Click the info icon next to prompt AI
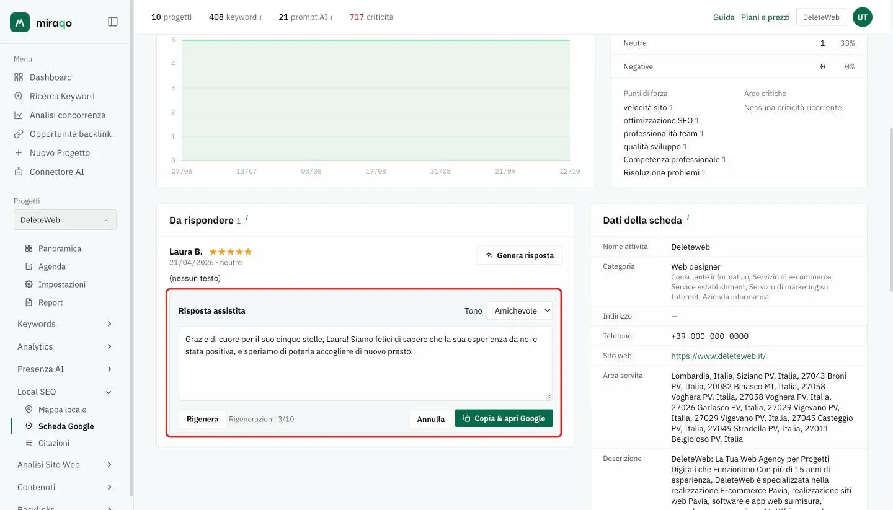Viewport: 893px width, 510px height. point(331,17)
